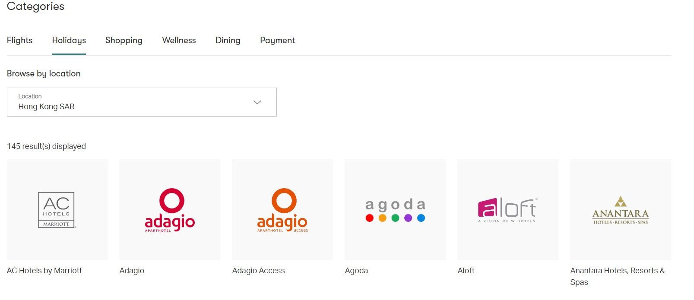Viewport: 694px width, 300px height.
Task: Open the Adagio text link
Action: pos(132,271)
